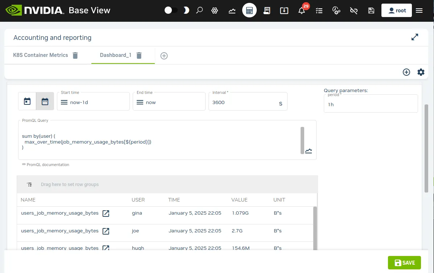Click the dark mode moon icon
This screenshot has width=434, height=273.
coord(186,11)
